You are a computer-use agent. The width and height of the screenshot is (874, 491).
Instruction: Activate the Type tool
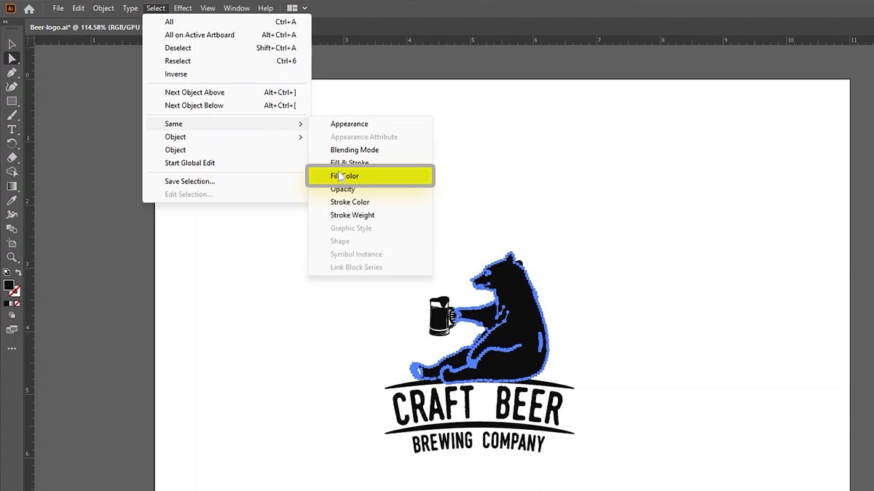coord(12,129)
